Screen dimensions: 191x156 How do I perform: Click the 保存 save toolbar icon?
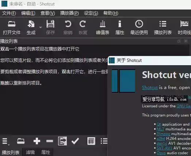(x=50, y=27)
